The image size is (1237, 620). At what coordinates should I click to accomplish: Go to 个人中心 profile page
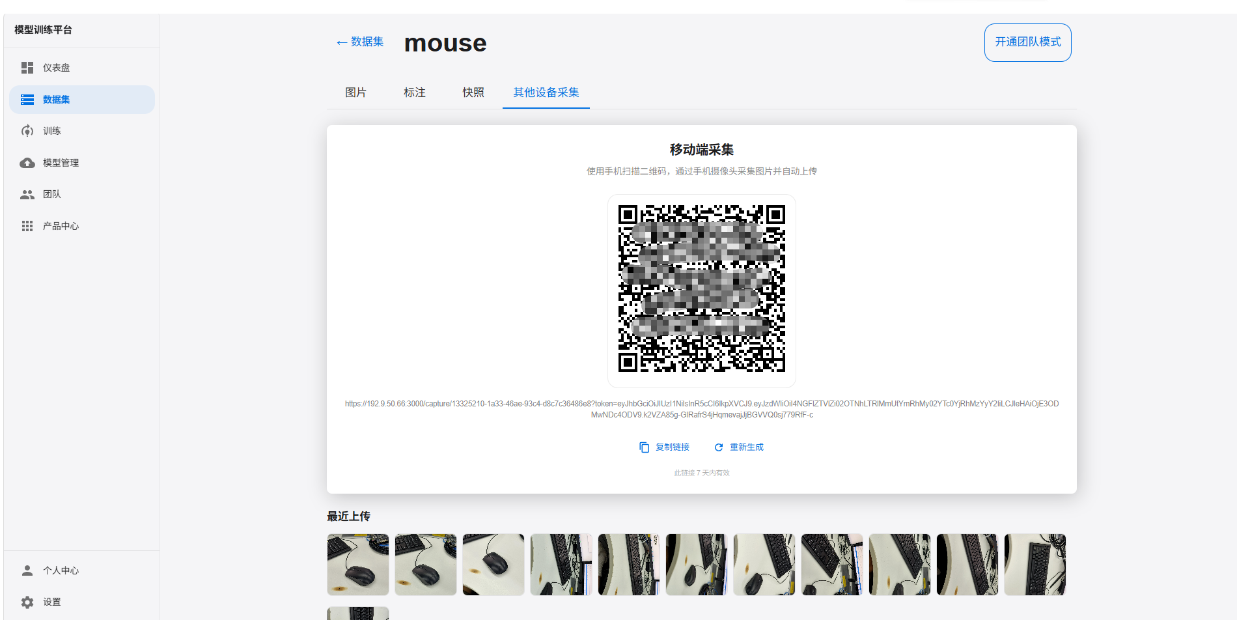pos(82,571)
